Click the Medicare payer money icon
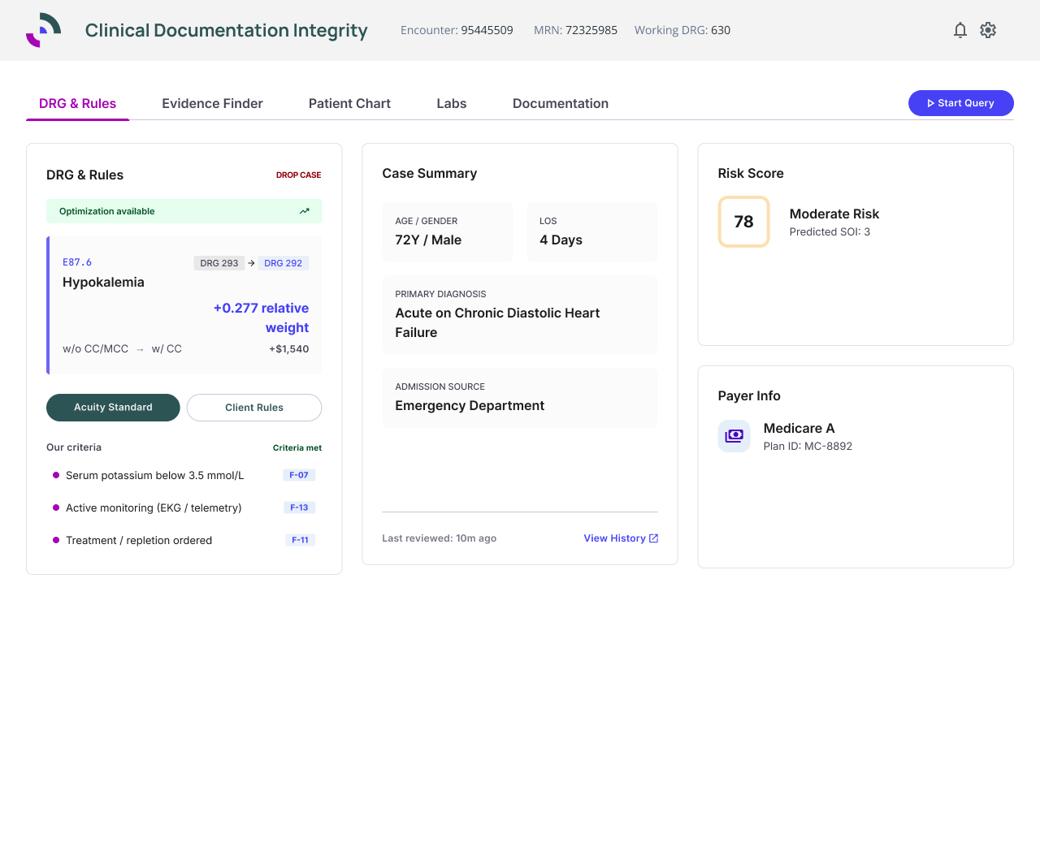Image resolution: width=1040 pixels, height=851 pixels. 734,436
